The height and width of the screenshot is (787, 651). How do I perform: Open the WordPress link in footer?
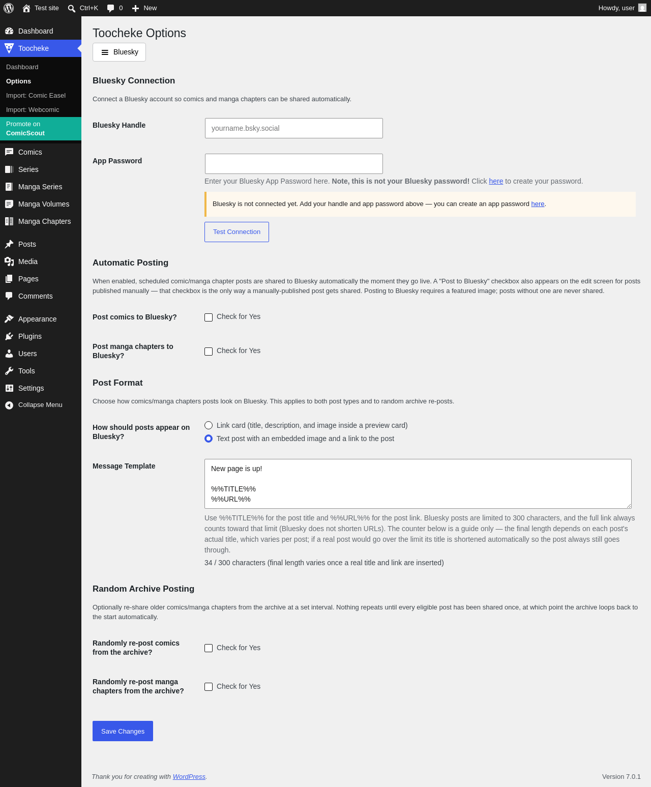[x=189, y=777]
